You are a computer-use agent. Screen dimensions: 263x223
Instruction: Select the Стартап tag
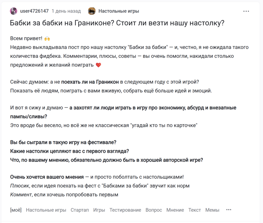(x=79, y=210)
